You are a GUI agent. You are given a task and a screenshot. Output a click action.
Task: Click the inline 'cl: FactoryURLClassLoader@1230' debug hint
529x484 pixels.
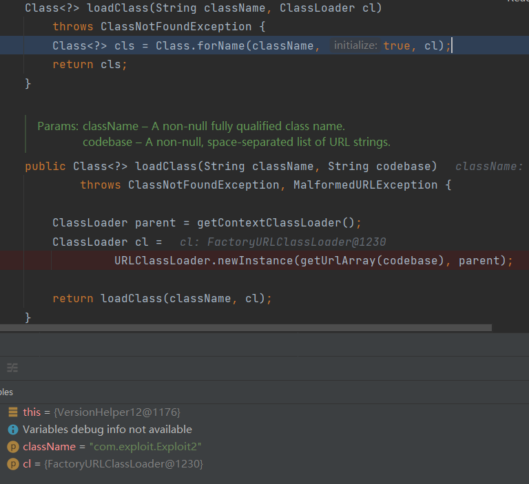(x=282, y=242)
